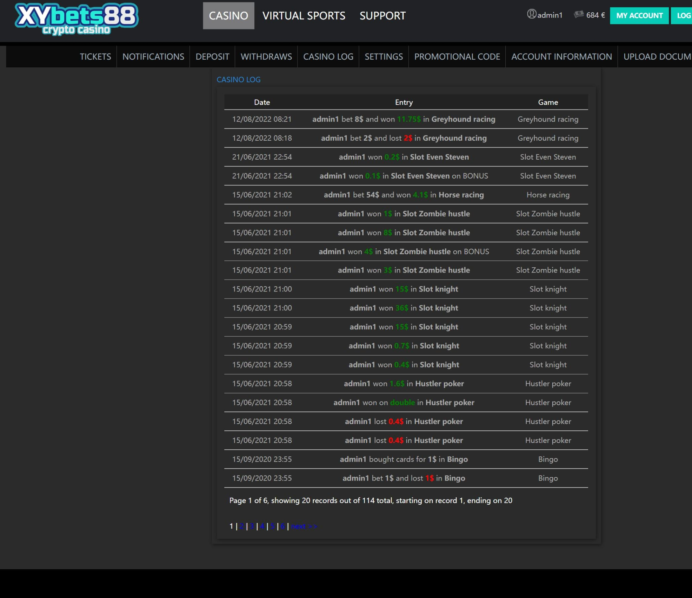Select the CASINO LOG tab
Image resolution: width=692 pixels, height=598 pixels.
pyautogui.click(x=328, y=56)
